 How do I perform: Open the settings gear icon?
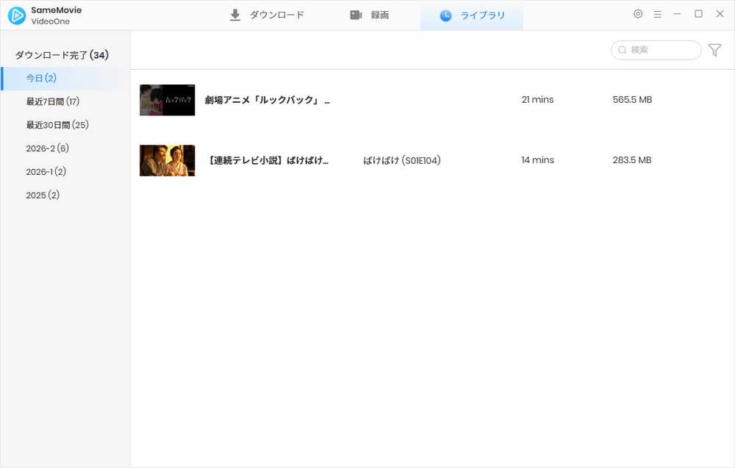[638, 13]
